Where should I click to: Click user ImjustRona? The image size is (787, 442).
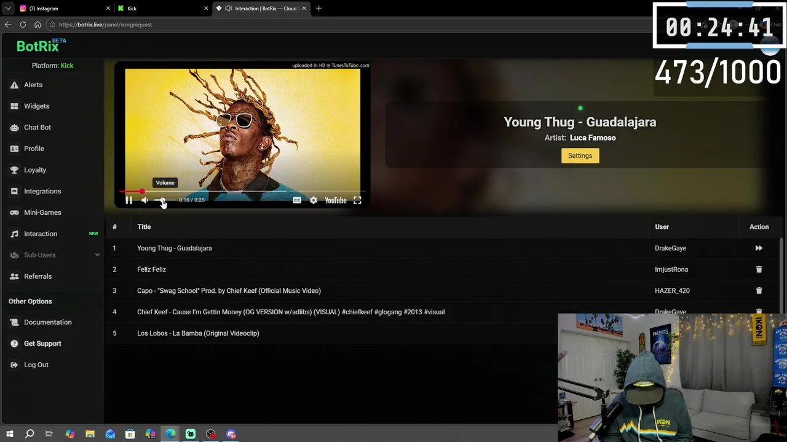pyautogui.click(x=671, y=269)
